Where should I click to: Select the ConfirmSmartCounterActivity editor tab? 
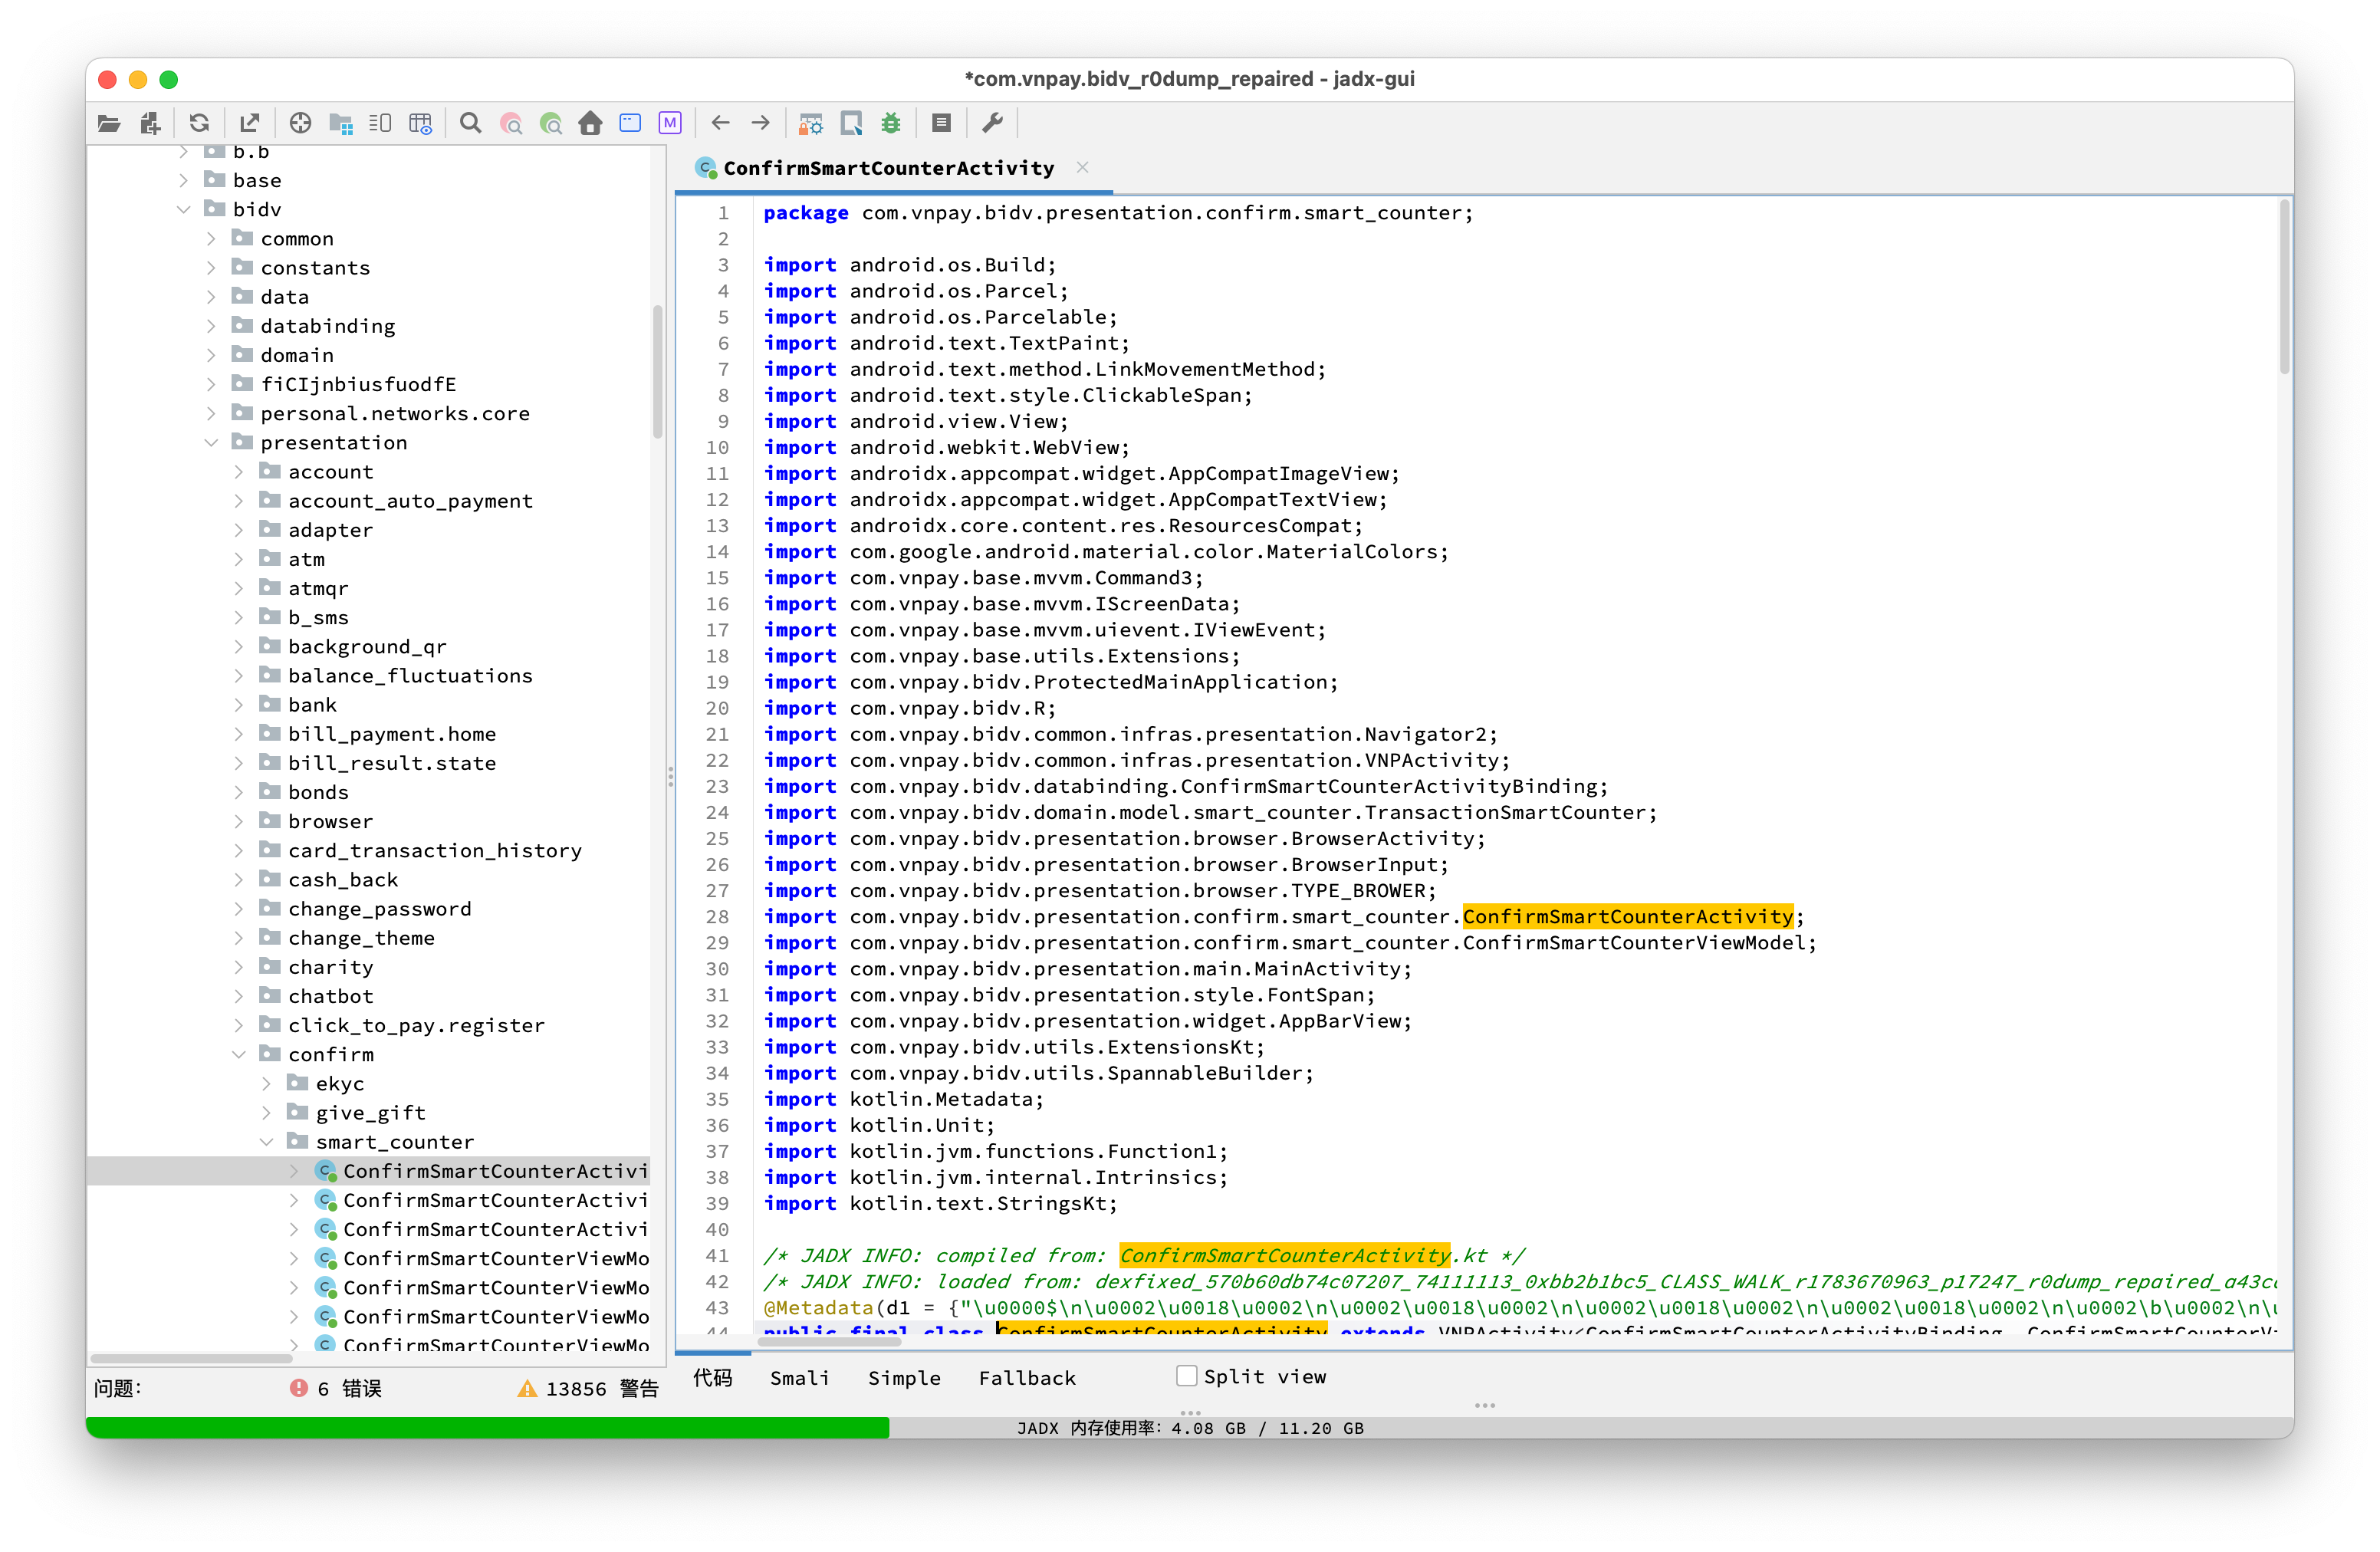(888, 168)
